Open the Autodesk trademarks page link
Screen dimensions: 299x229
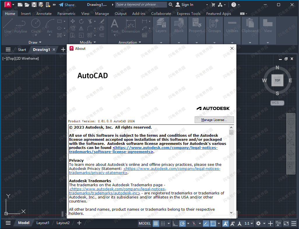point(118,191)
